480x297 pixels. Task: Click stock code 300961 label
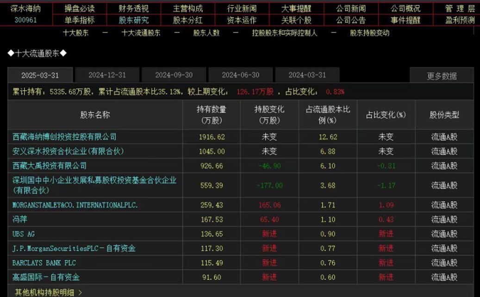point(25,20)
